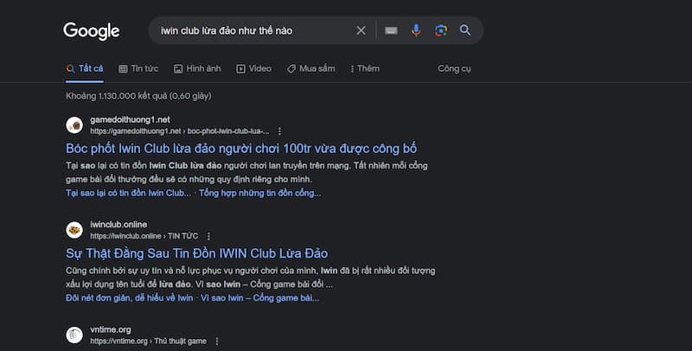Click the Google logo

91,31
